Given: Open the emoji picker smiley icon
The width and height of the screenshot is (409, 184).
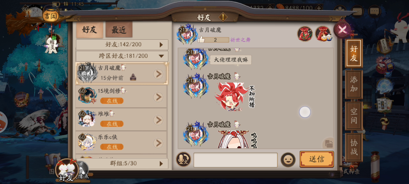Looking at the screenshot, I should pyautogui.click(x=288, y=160).
